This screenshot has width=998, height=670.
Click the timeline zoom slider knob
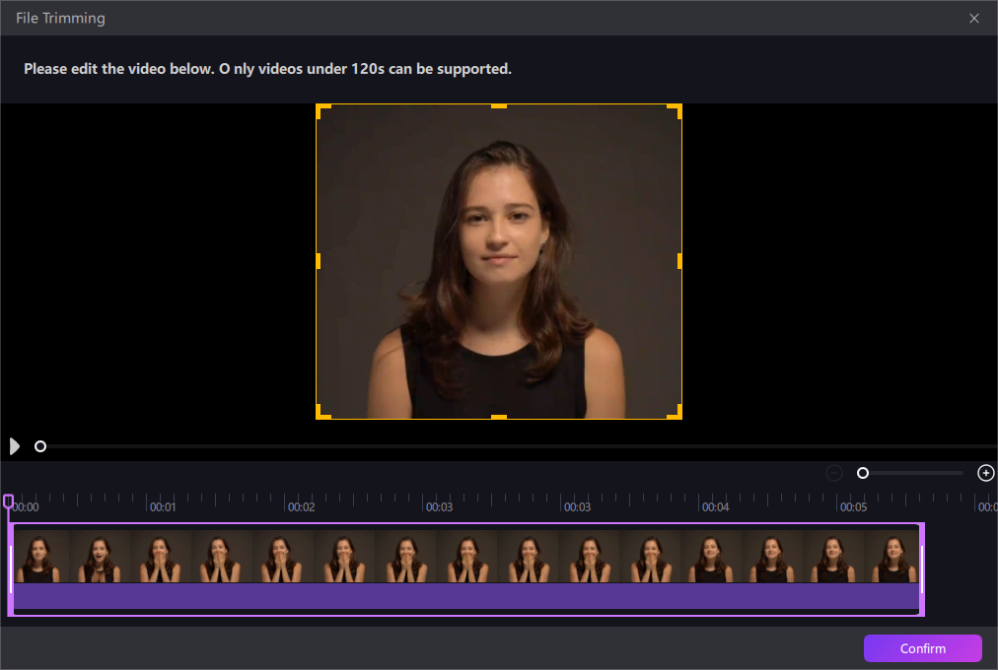[863, 473]
